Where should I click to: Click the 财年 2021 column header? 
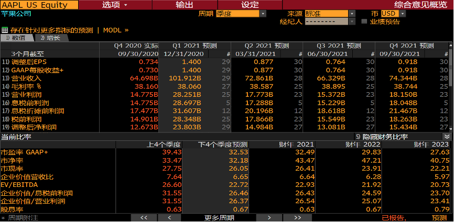[x=282, y=145]
